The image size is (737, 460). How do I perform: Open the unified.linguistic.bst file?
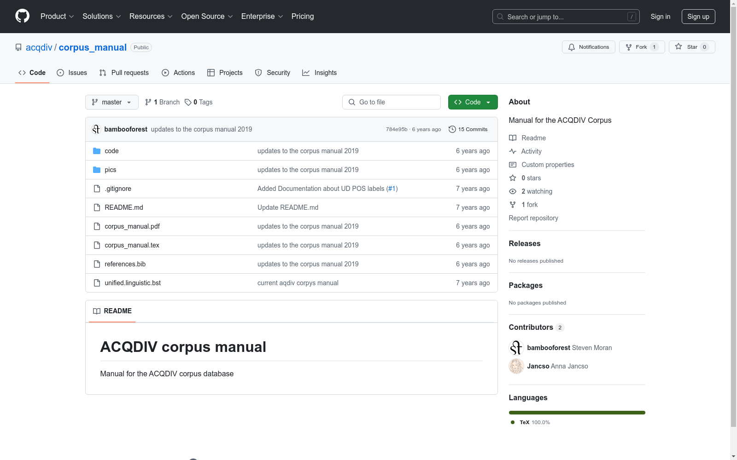tap(133, 283)
